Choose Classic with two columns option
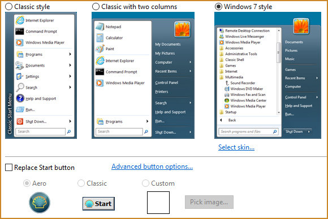328x219 pixels. tap(96, 7)
